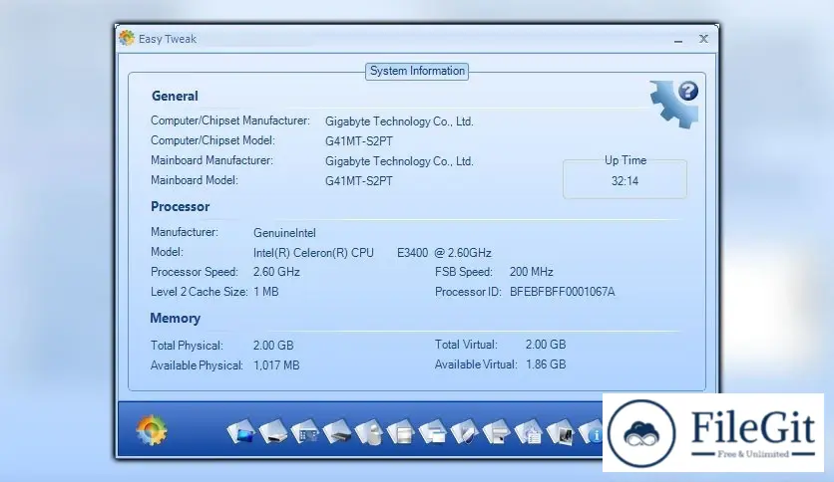This screenshot has width=834, height=482.
Task: Open the overlapping windows tweak icon
Action: point(433,431)
